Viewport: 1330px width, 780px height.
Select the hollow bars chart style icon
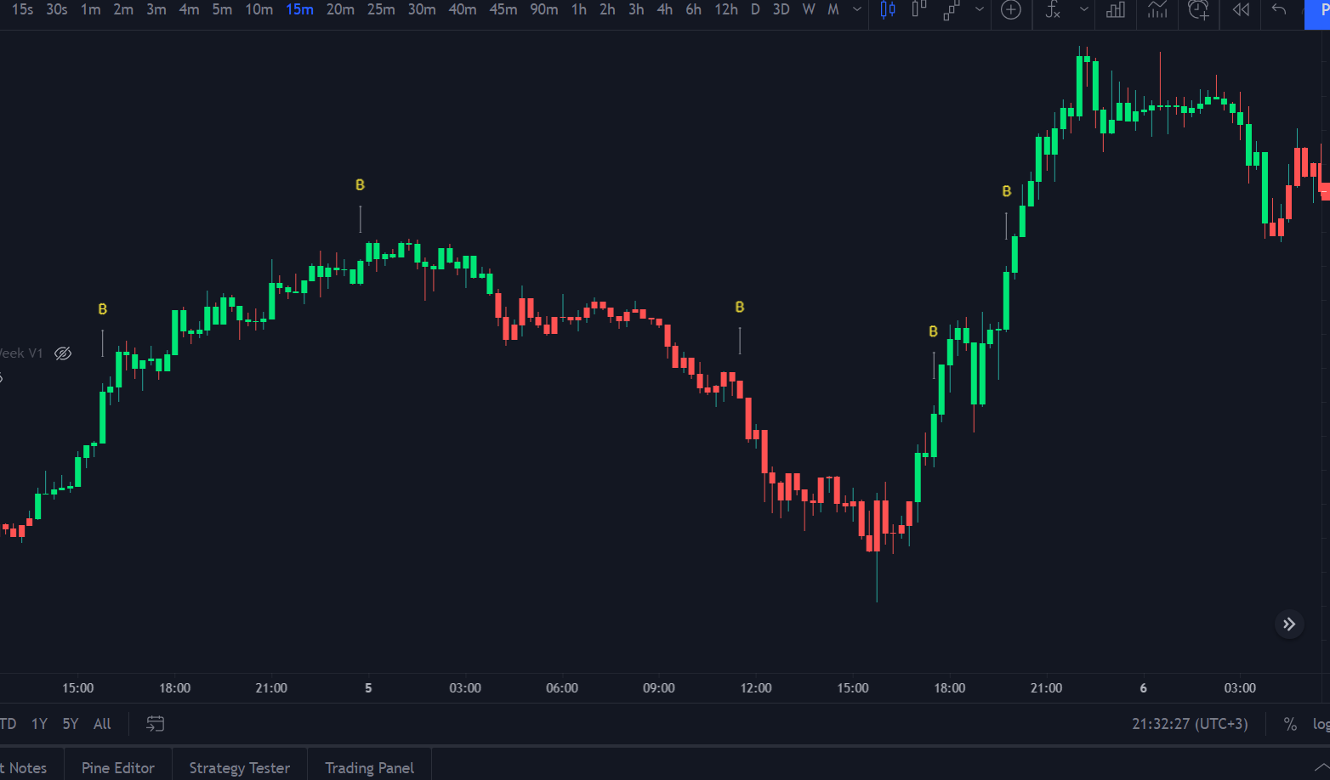point(919,10)
